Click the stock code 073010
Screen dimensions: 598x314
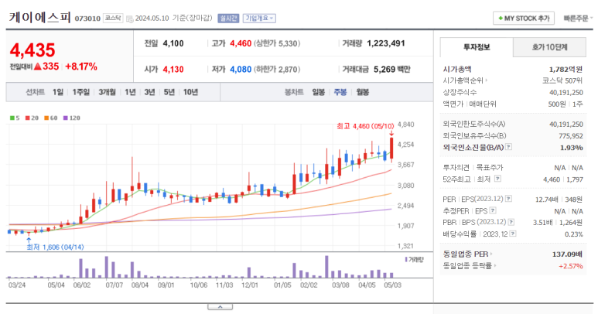(87, 19)
